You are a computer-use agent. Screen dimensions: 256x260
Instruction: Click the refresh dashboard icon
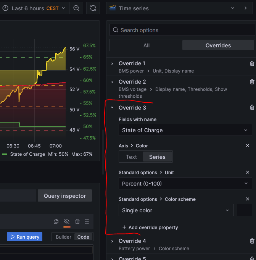(93, 8)
